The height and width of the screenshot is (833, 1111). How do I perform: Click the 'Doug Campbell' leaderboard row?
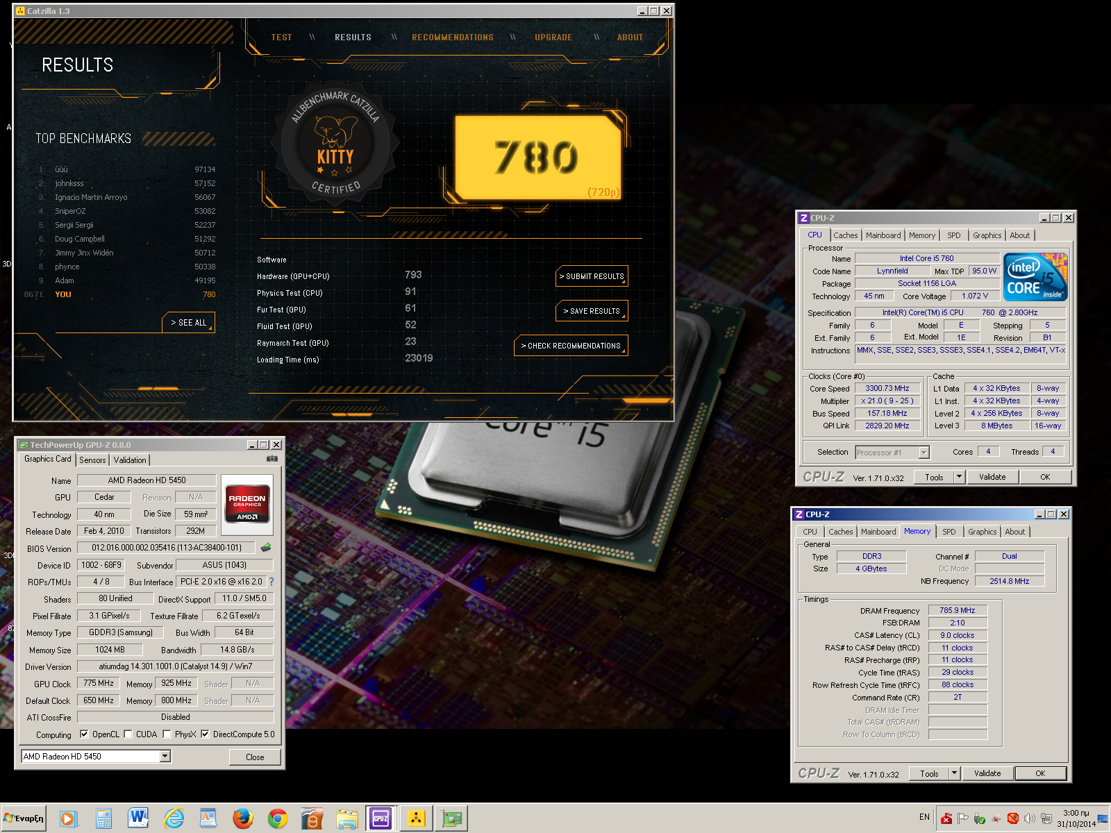click(126, 239)
